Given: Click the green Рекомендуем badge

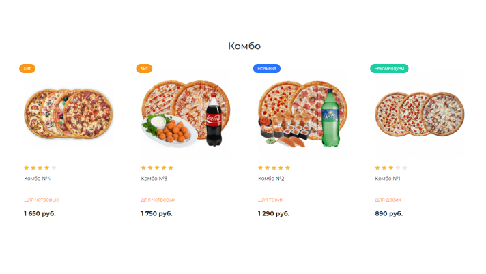Looking at the screenshot, I should (389, 68).
